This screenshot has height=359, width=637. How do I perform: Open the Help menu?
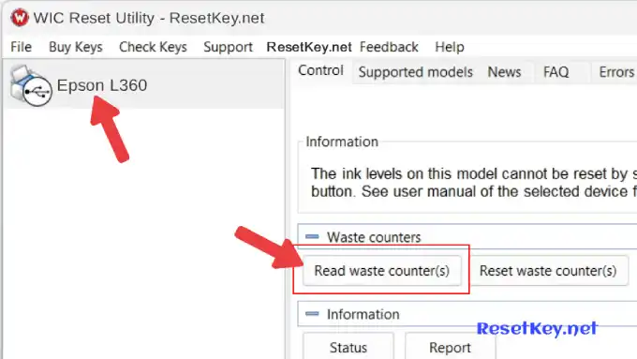coord(450,47)
